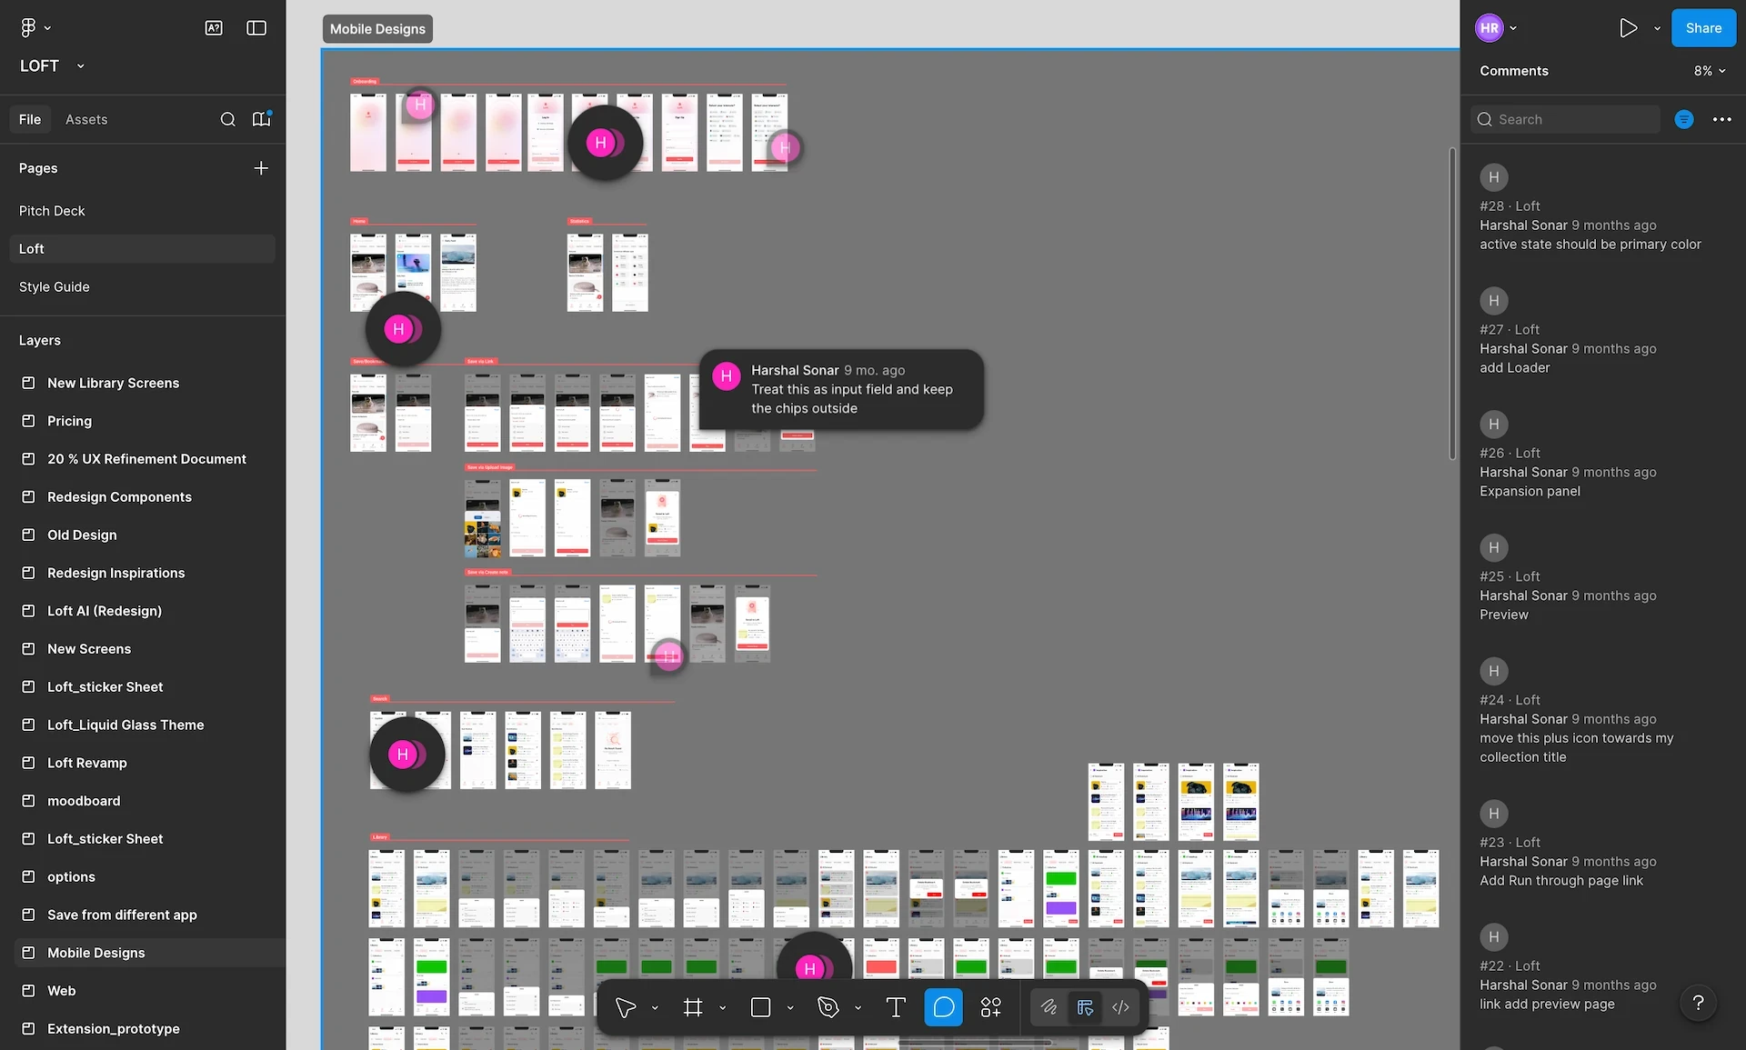Viewport: 1746px width, 1050px height.
Task: Expand shape tools dropdown arrow
Action: [790, 1008]
